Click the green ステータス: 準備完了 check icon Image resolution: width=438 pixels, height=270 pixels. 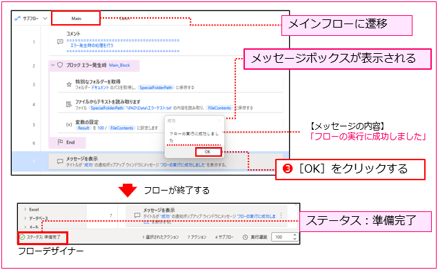22,237
